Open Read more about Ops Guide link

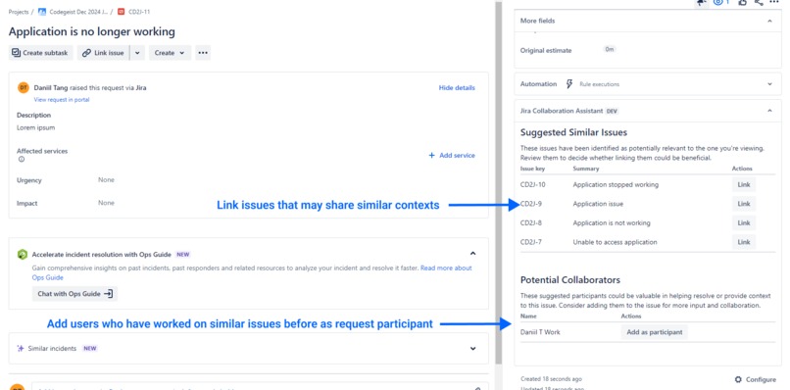point(252,272)
